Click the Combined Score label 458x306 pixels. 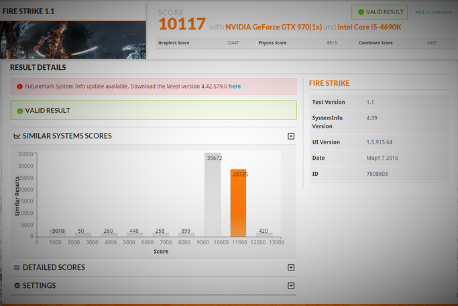376,43
